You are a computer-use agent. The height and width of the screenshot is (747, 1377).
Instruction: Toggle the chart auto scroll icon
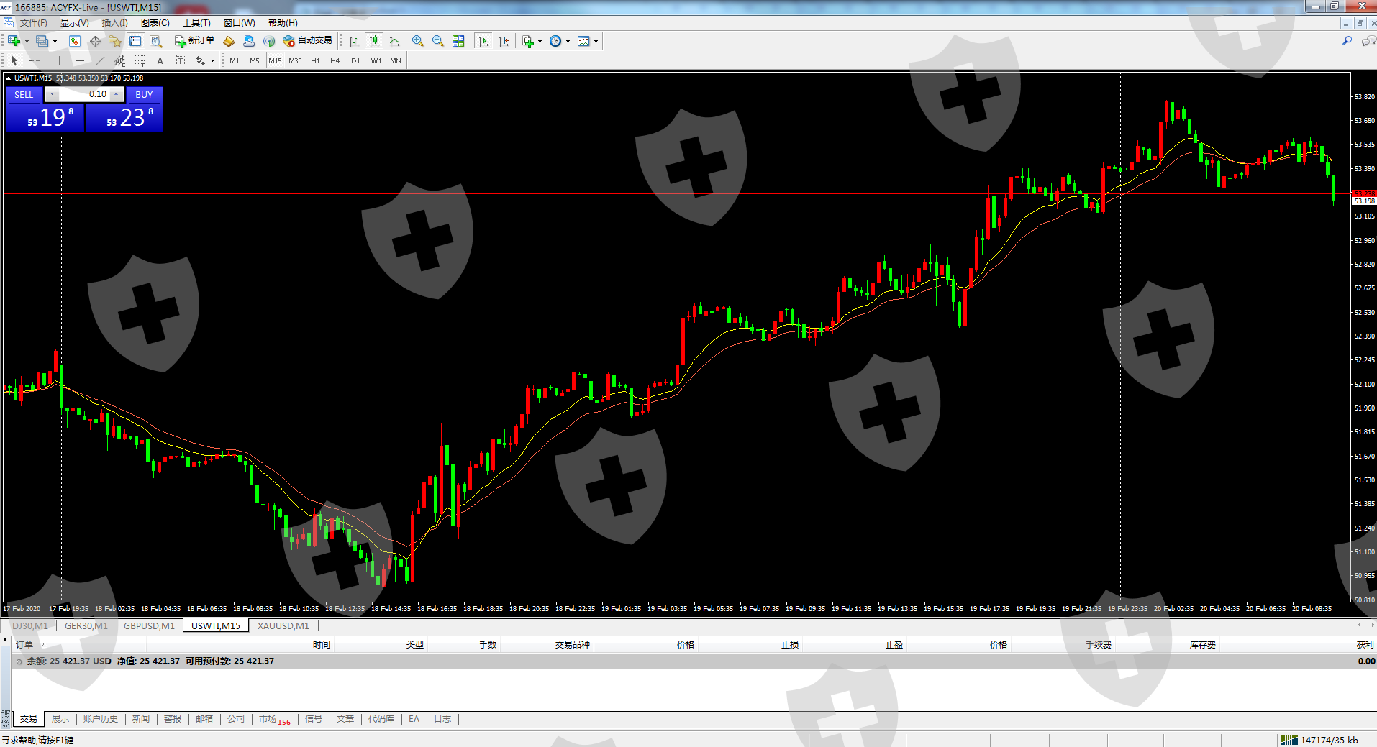tap(483, 41)
